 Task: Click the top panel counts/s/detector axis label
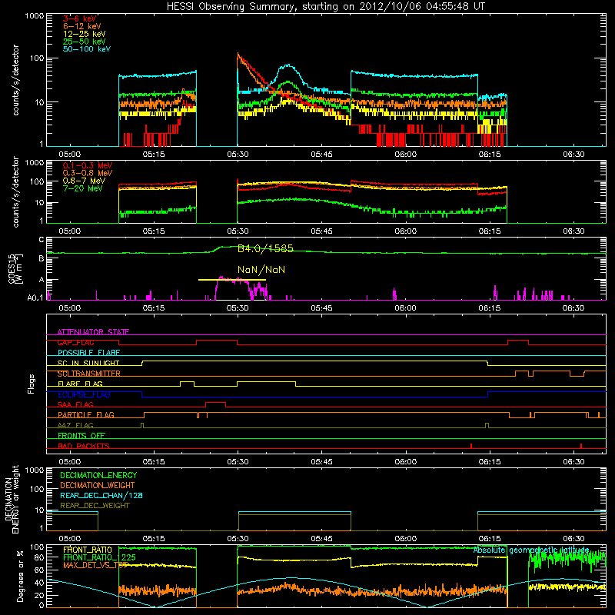pos(15,80)
